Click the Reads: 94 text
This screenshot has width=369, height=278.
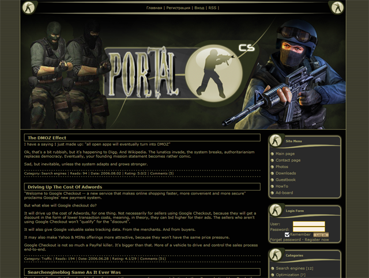[78, 173]
